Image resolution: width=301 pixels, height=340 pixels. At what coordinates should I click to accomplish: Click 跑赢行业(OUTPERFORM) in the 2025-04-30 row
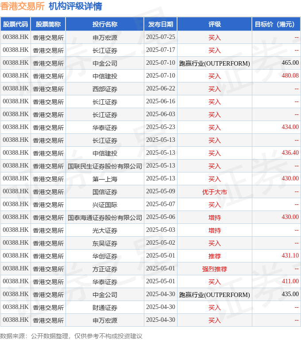click(x=215, y=295)
